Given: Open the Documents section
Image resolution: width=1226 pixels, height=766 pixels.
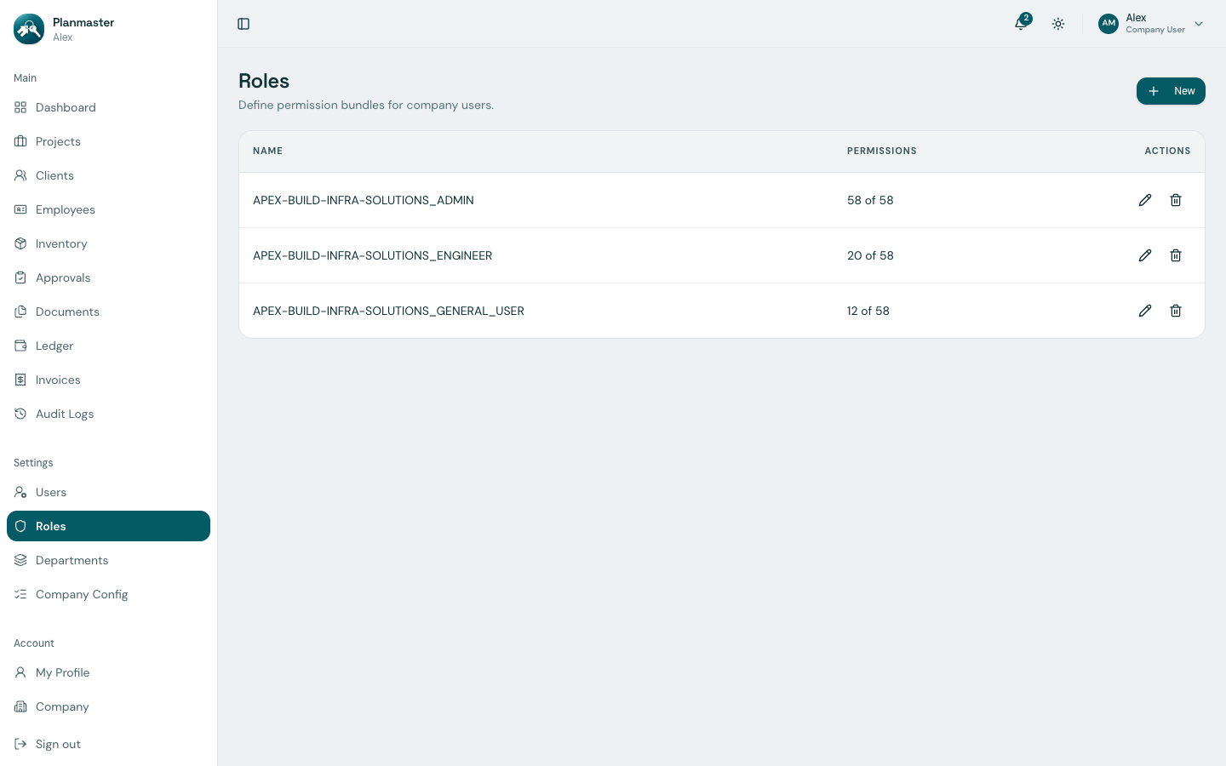Looking at the screenshot, I should [108, 312].
